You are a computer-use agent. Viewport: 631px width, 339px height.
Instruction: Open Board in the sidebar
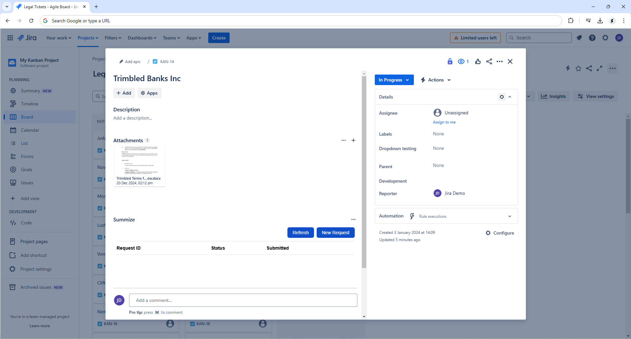point(40,117)
